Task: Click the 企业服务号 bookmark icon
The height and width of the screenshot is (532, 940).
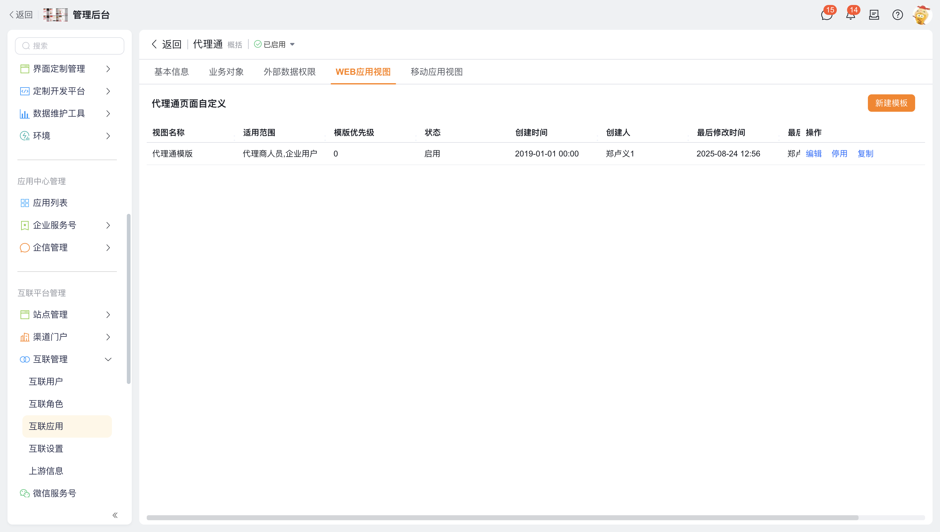Action: pyautogui.click(x=25, y=225)
